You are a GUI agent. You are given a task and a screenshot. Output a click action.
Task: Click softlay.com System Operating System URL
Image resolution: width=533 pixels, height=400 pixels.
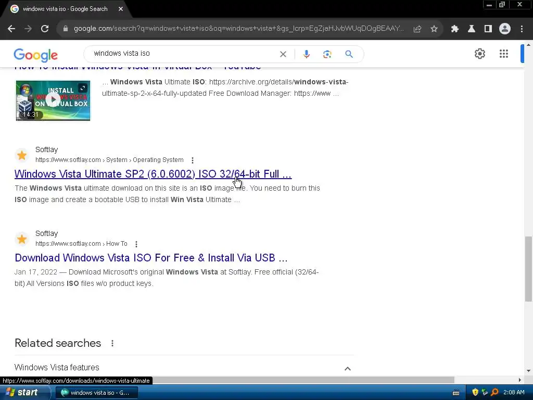(109, 160)
